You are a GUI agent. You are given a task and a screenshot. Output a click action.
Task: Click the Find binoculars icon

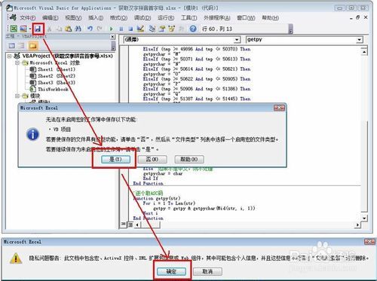point(78,29)
